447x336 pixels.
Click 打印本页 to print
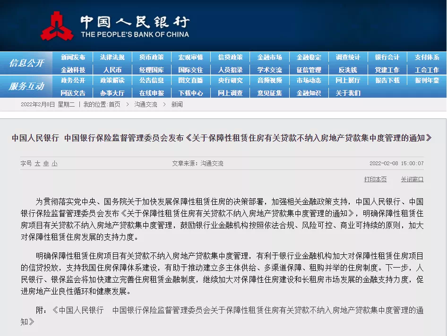tap(375, 179)
